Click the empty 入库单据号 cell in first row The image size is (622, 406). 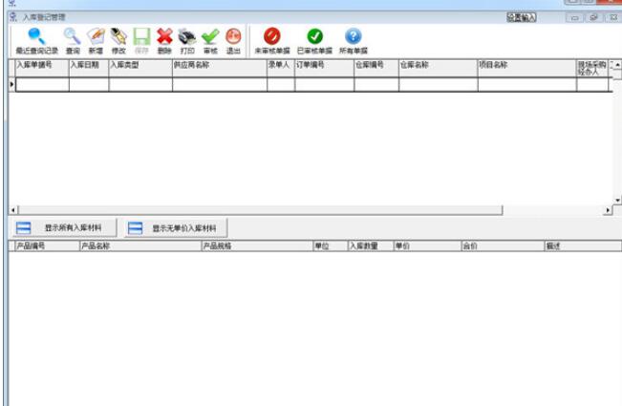[42, 84]
